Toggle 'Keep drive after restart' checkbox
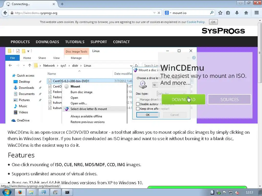The width and height of the screenshot is (262, 196). 138,109
